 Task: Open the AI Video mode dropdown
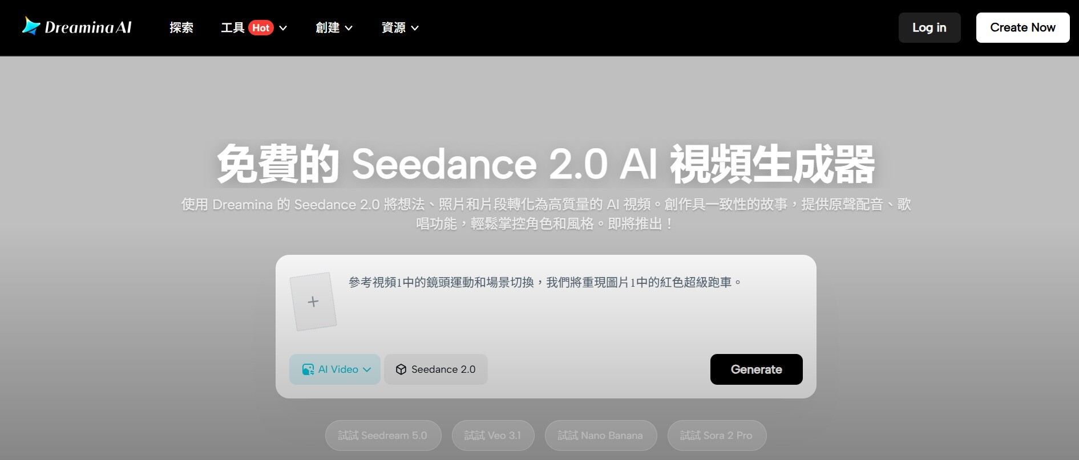(x=335, y=369)
